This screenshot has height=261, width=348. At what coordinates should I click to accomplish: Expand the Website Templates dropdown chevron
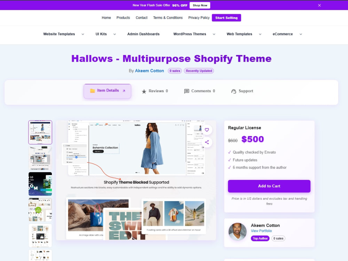click(x=83, y=34)
